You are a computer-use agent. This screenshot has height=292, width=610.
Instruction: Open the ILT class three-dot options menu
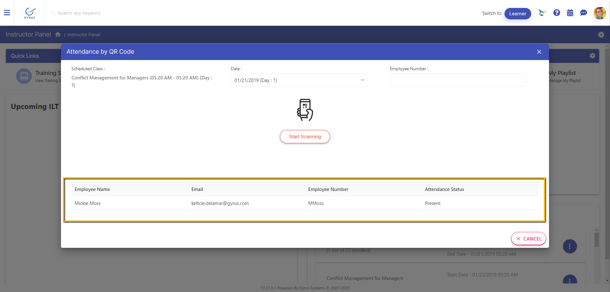click(x=570, y=246)
